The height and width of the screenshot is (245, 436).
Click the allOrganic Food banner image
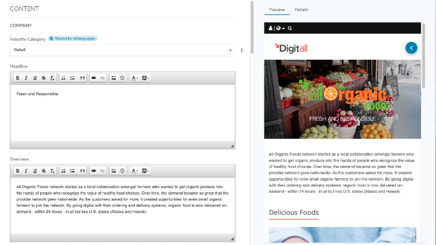pyautogui.click(x=342, y=99)
